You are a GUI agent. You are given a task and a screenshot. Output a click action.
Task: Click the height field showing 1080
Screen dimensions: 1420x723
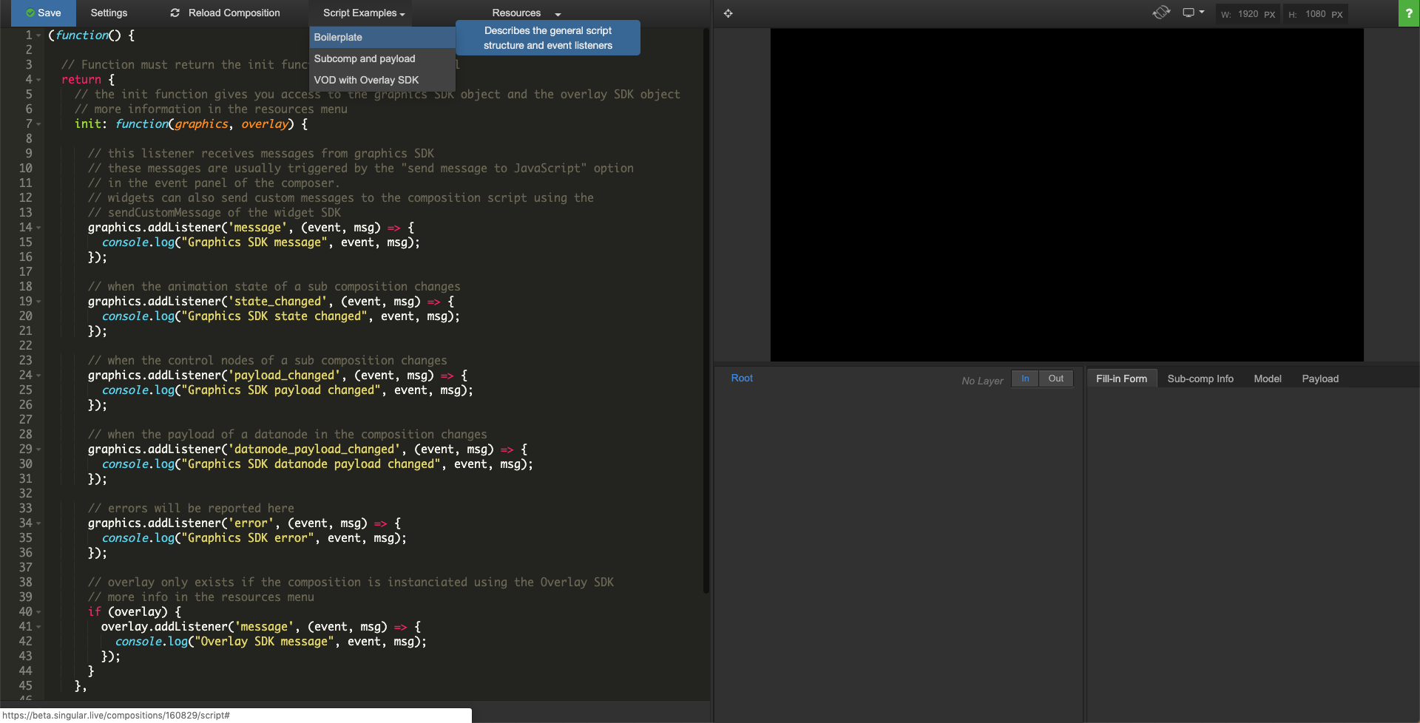coord(1316,14)
